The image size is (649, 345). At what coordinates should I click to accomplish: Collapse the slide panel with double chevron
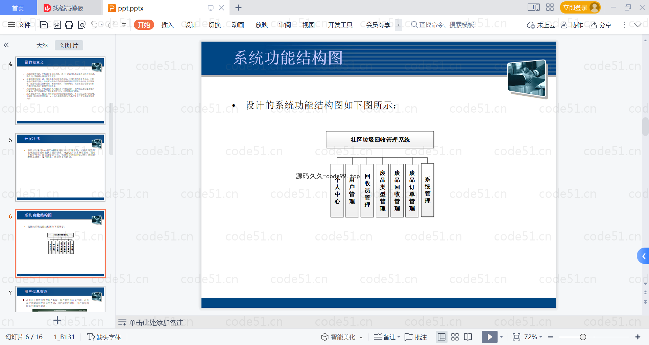coord(6,45)
